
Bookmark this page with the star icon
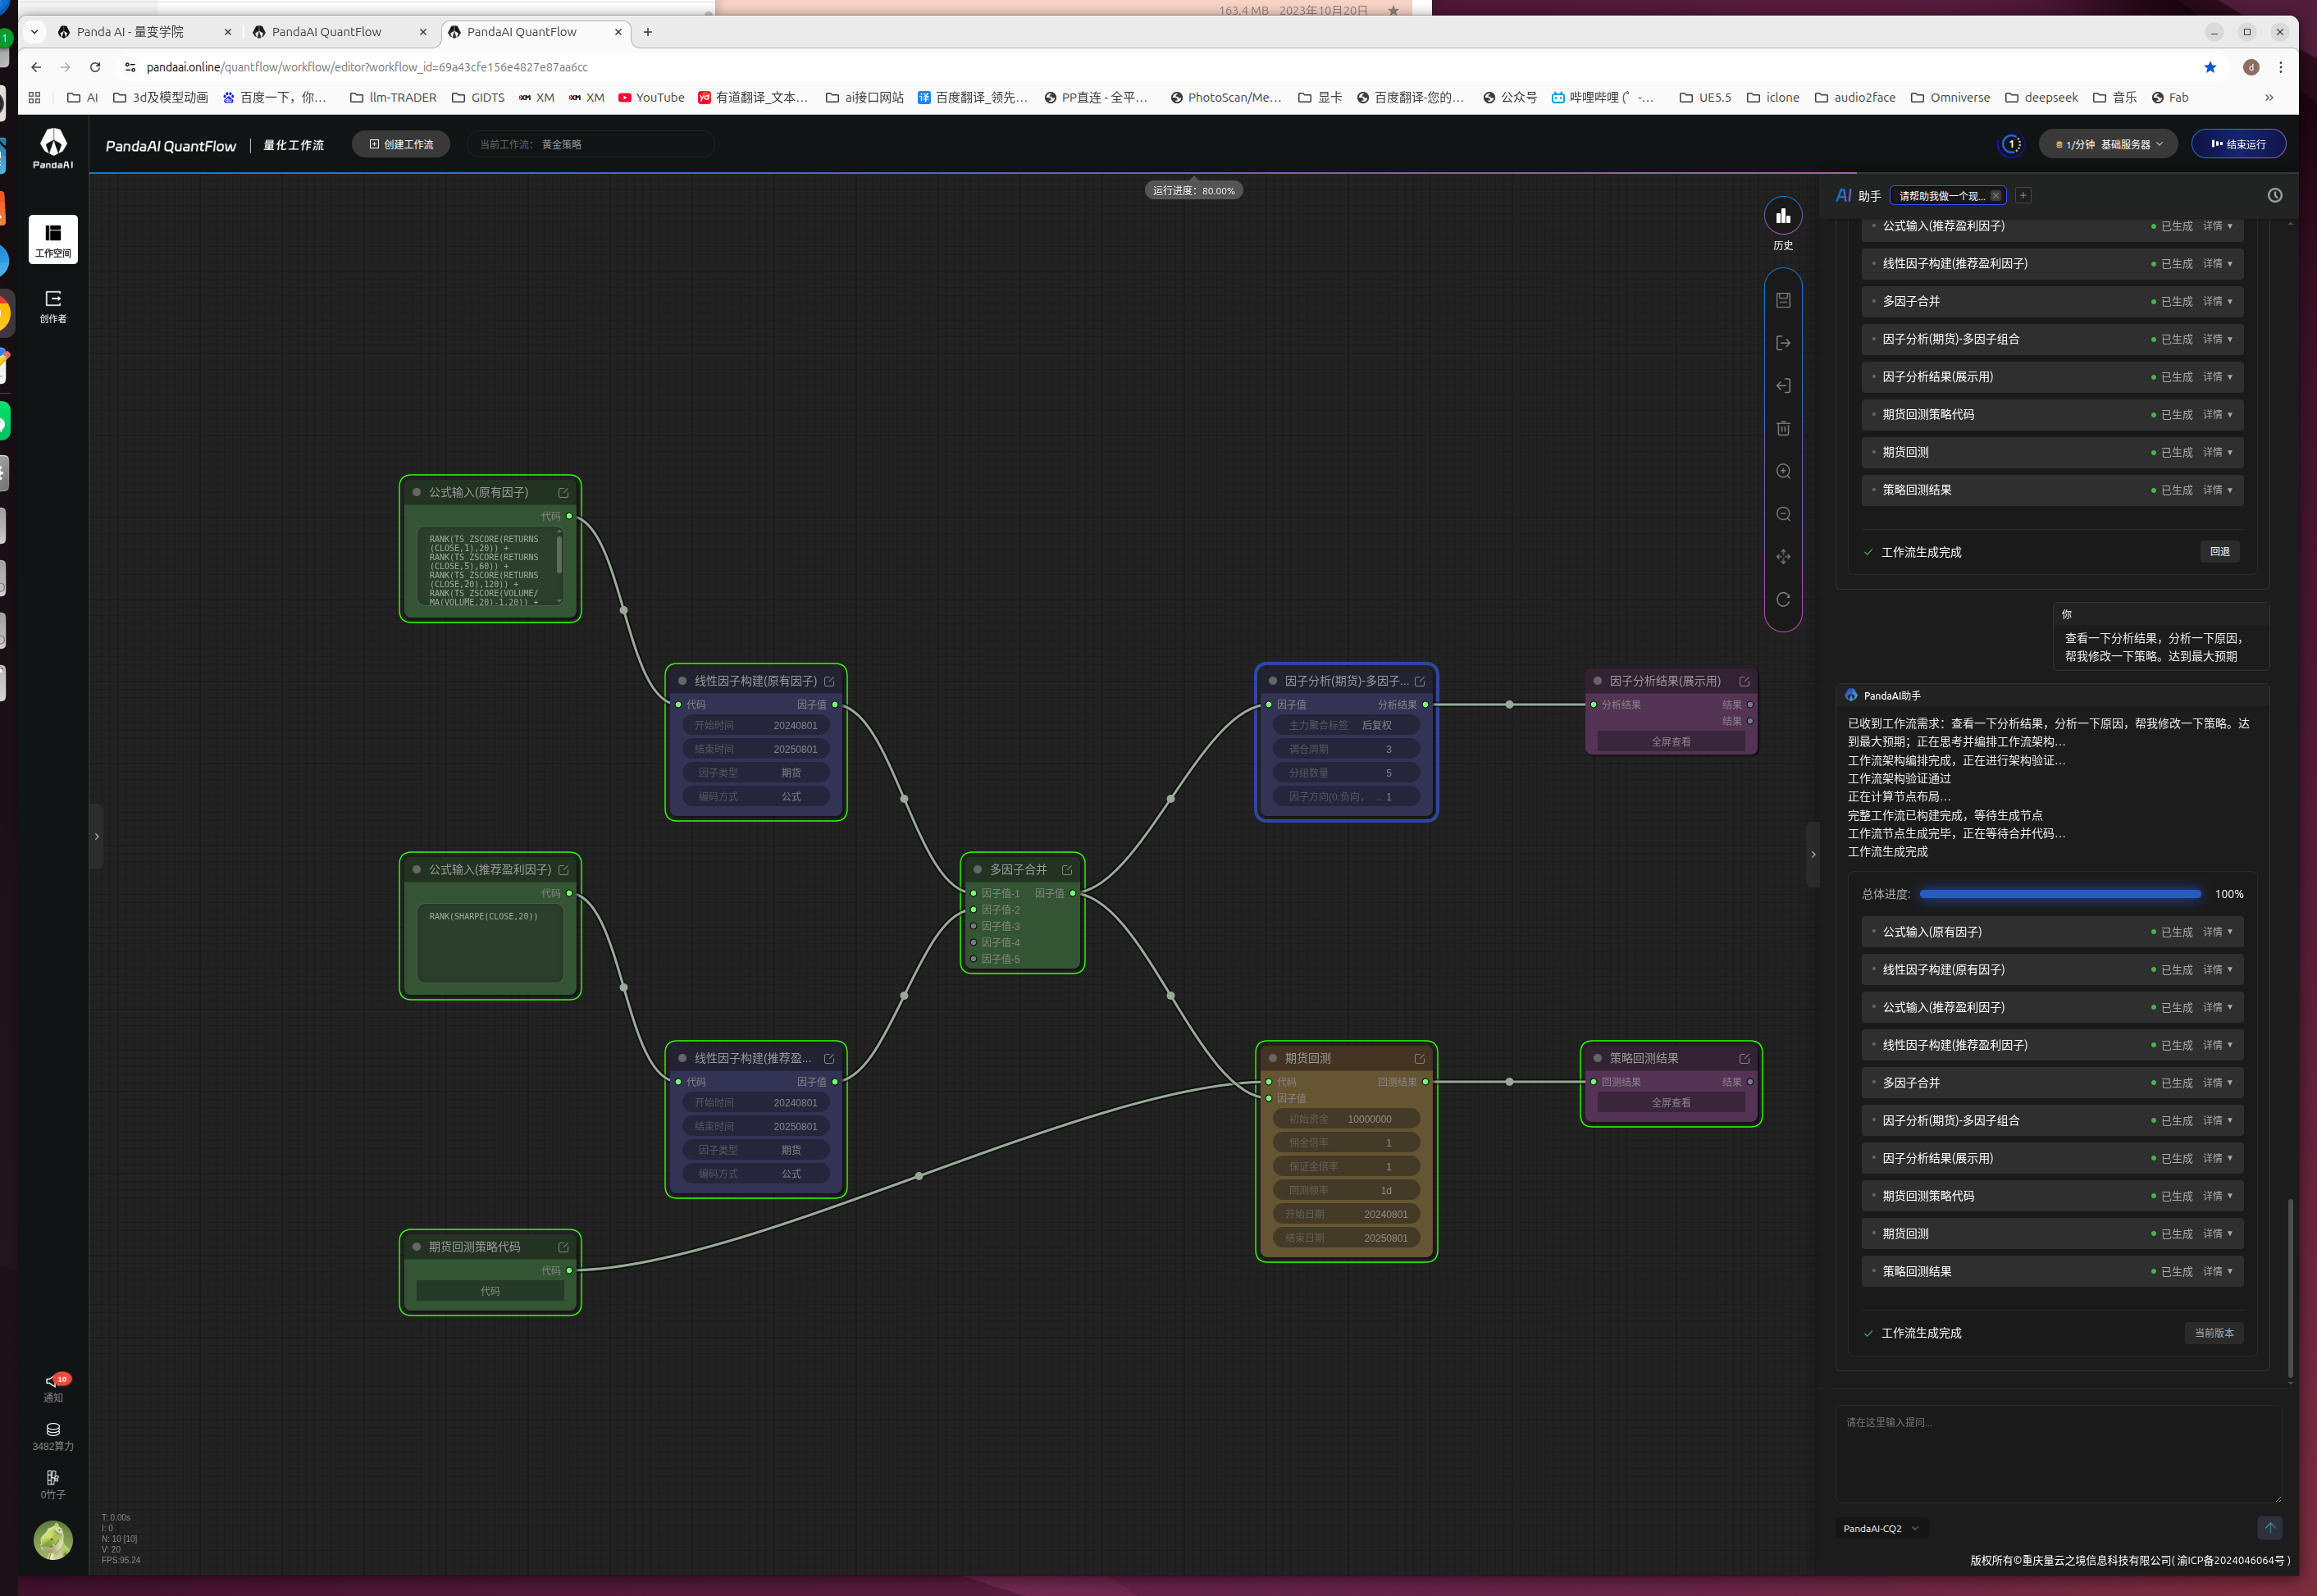pyautogui.click(x=2210, y=67)
